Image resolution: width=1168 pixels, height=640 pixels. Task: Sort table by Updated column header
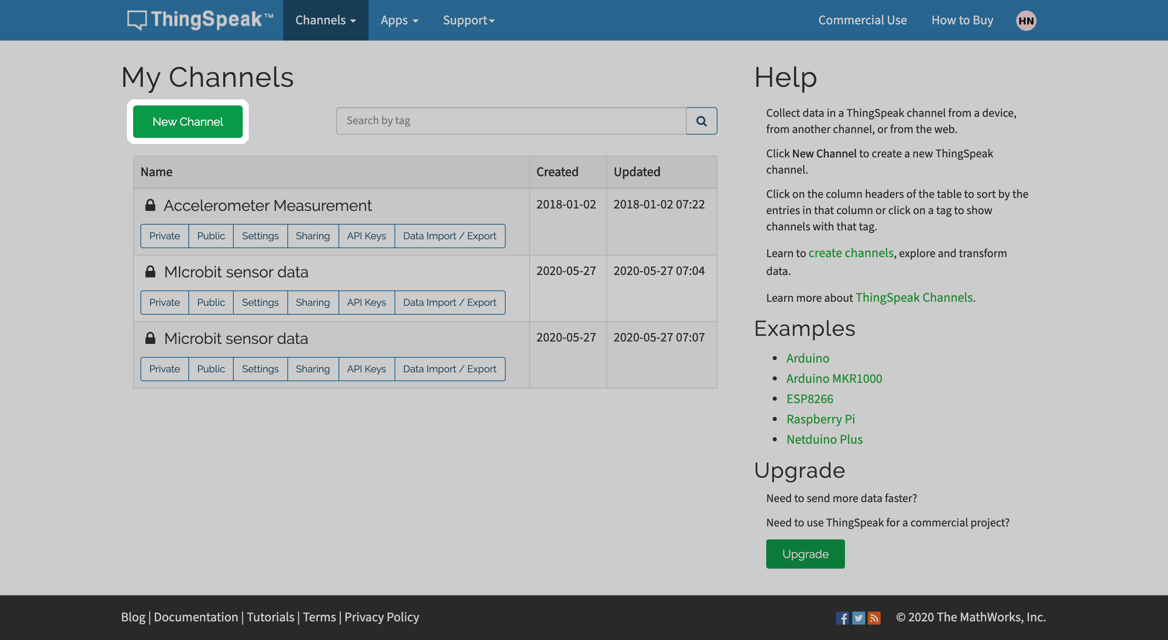637,172
